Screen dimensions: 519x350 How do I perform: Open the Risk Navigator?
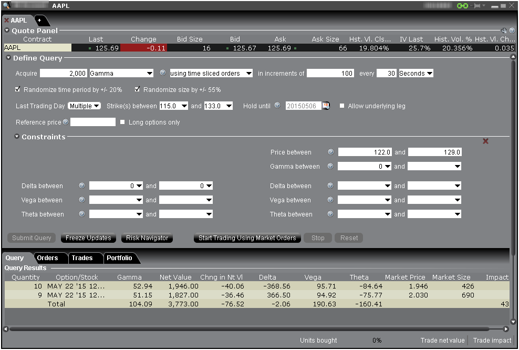147,238
